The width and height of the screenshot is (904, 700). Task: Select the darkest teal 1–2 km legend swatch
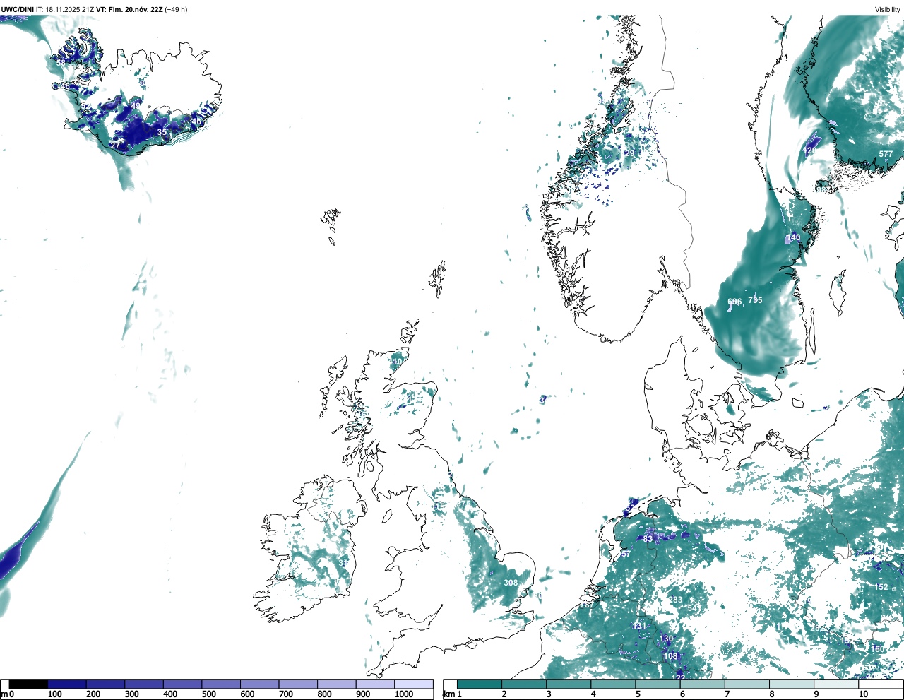pos(480,684)
